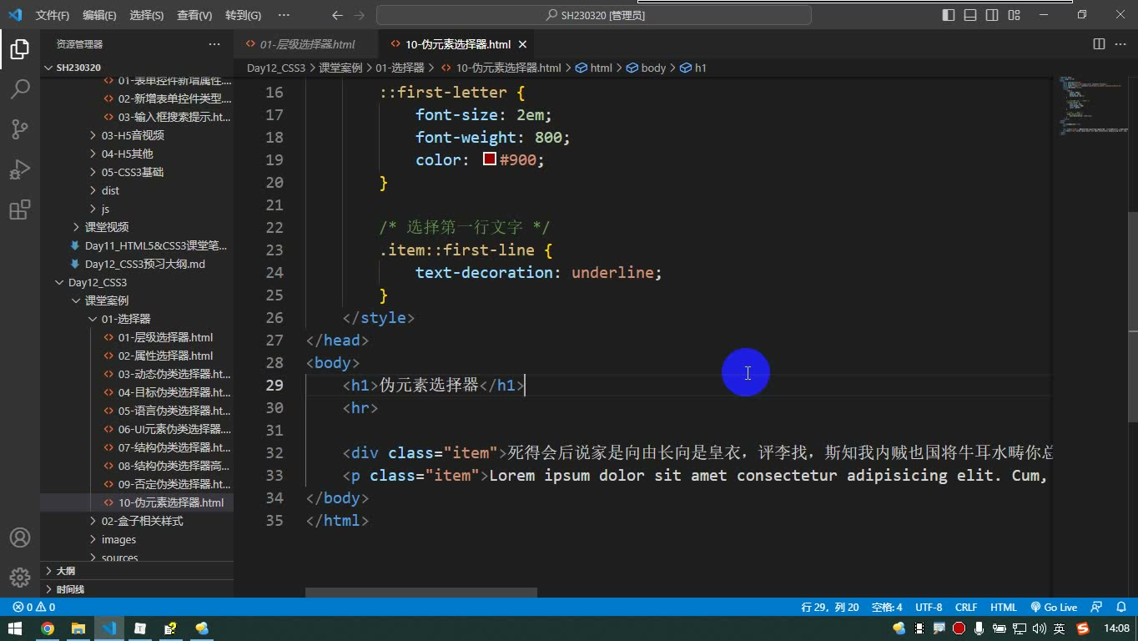Screen dimensions: 1138x641
Task: Click the command center search box
Action: [x=594, y=15]
